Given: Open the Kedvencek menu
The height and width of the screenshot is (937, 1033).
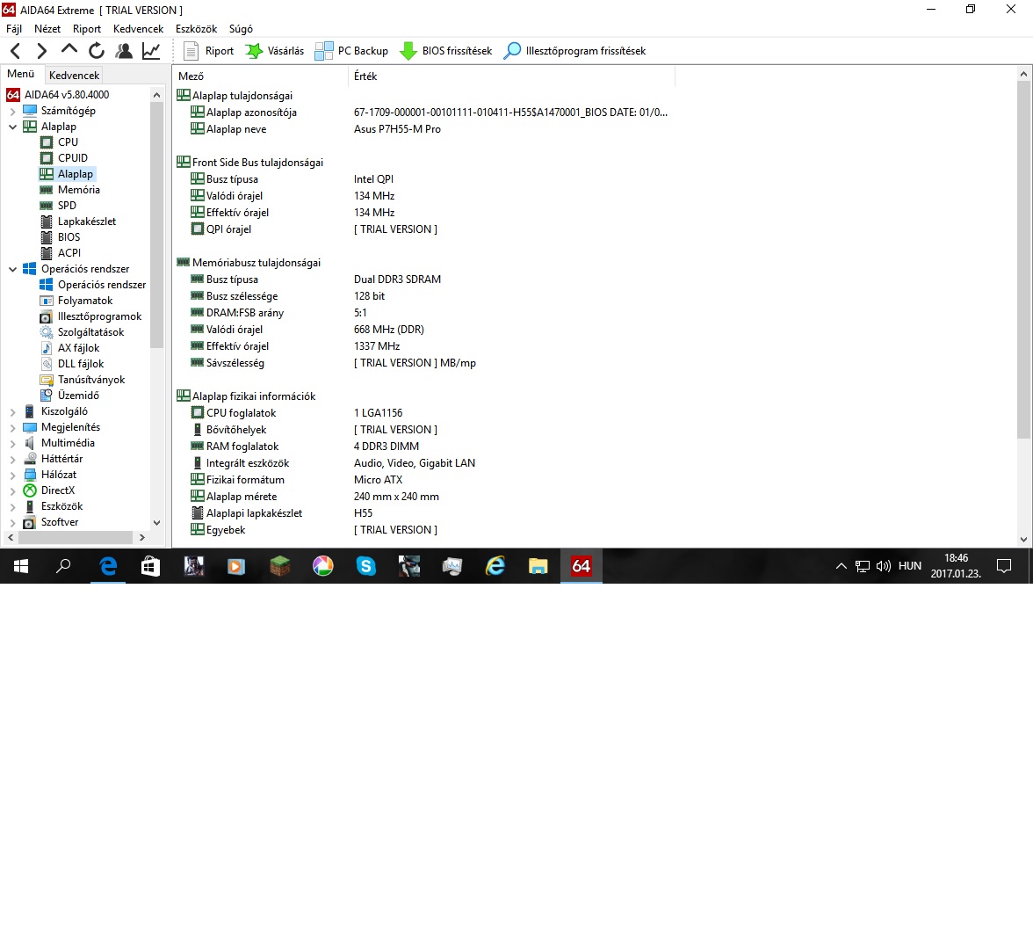Looking at the screenshot, I should tap(139, 29).
